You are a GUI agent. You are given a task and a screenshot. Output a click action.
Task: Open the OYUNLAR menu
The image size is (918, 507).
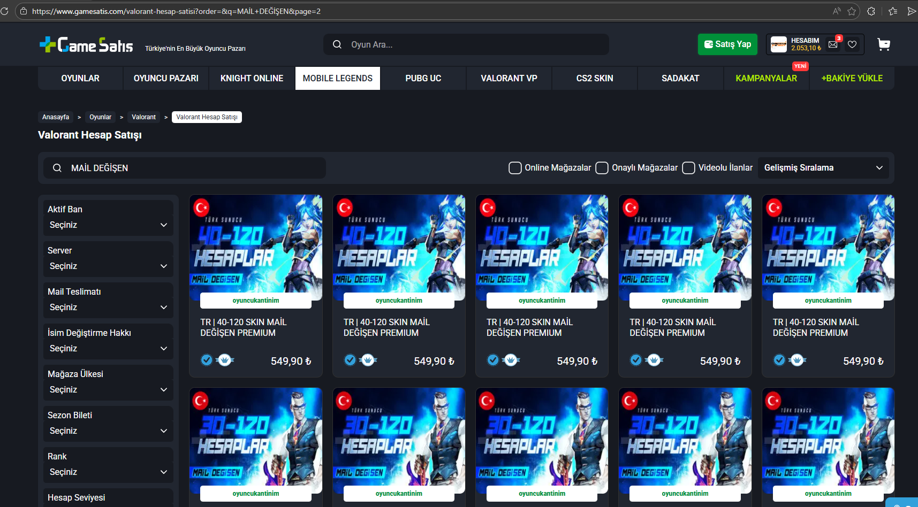point(80,78)
